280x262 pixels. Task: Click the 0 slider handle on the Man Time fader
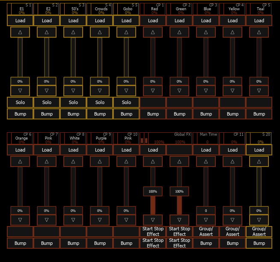click(x=206, y=211)
